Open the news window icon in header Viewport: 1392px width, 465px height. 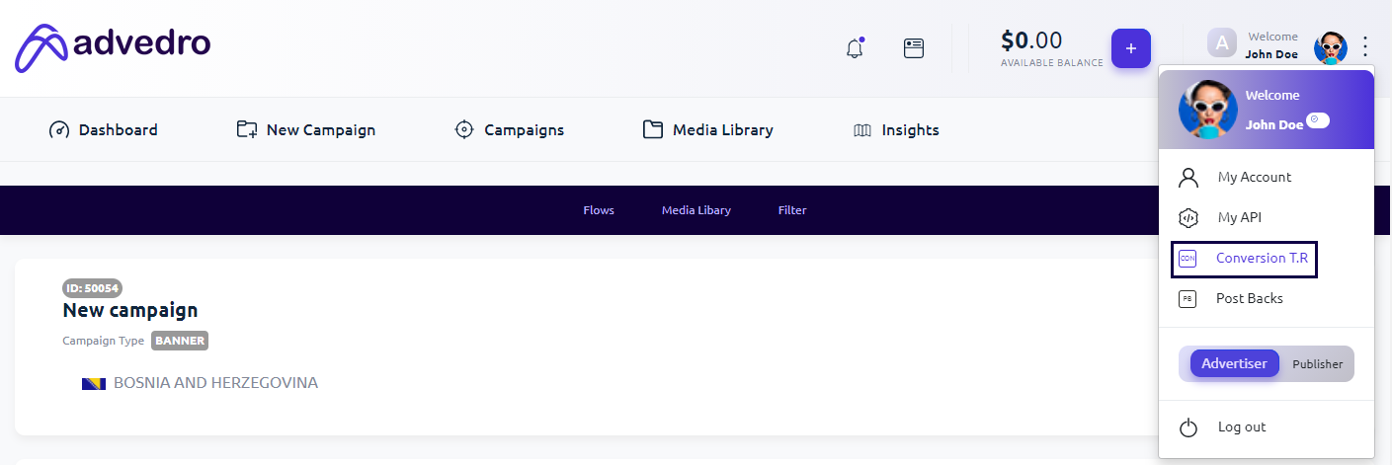click(x=914, y=48)
